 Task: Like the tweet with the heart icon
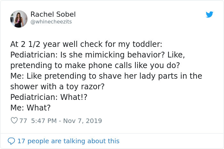coord(14,121)
